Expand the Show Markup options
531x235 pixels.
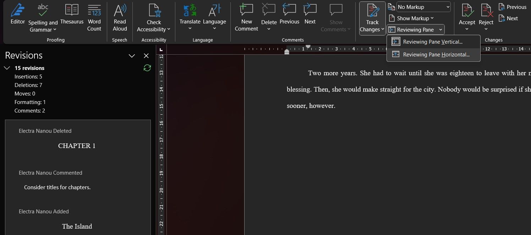pyautogui.click(x=411, y=18)
